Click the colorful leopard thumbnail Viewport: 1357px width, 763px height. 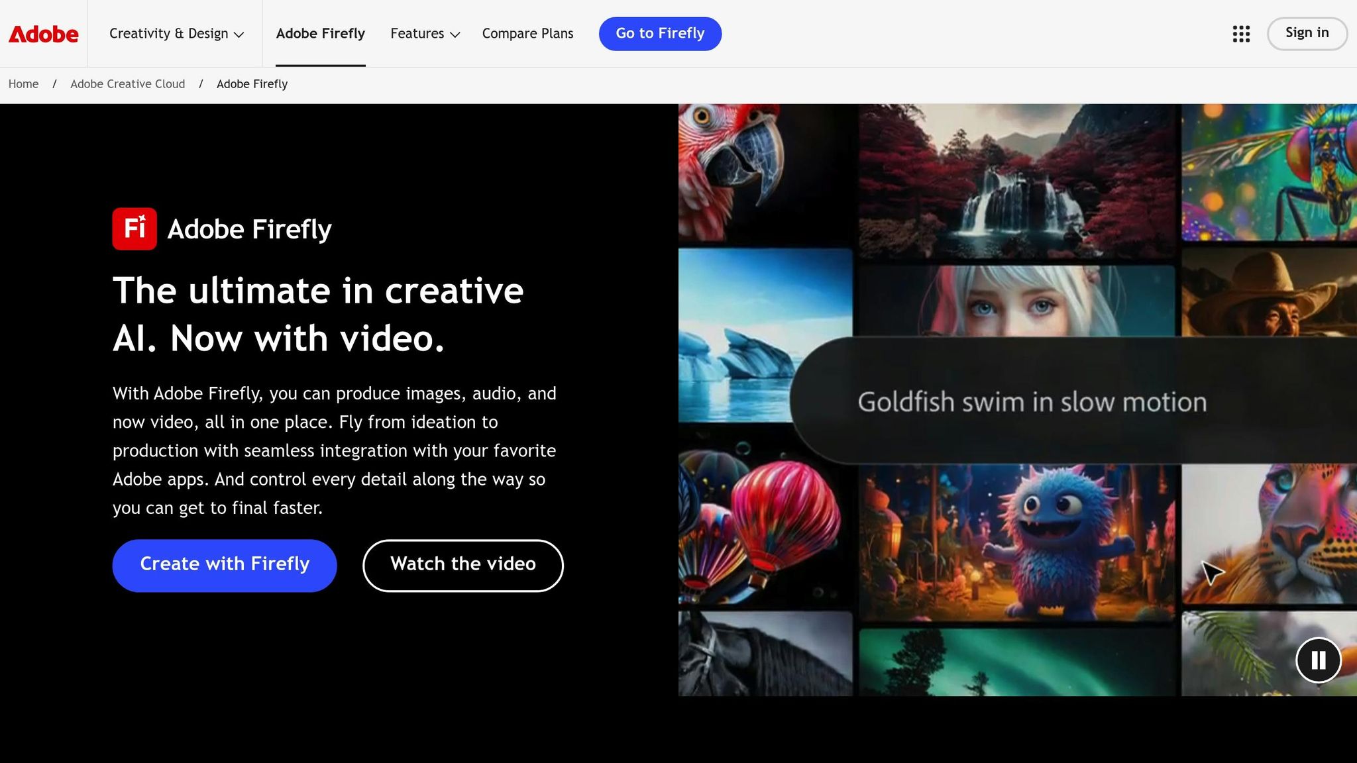click(x=1269, y=534)
